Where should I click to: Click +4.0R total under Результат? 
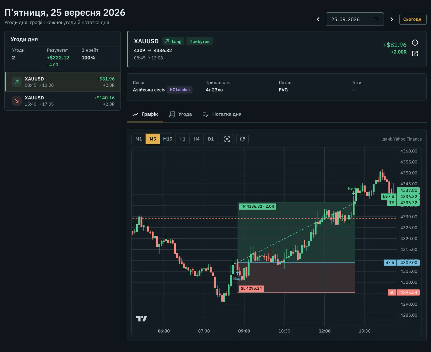[x=53, y=65]
